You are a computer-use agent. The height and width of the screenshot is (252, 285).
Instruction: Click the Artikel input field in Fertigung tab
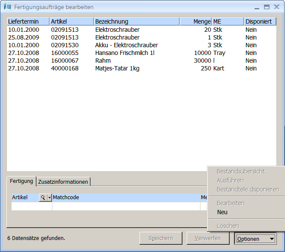31,206
